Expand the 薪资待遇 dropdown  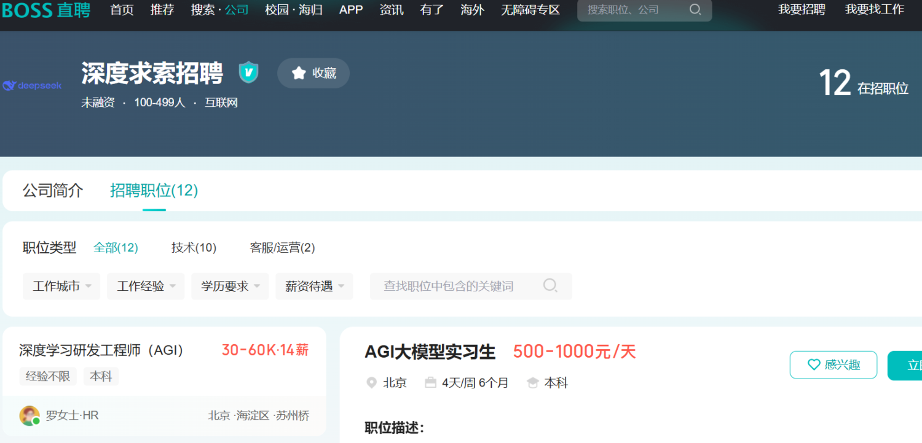(x=314, y=287)
